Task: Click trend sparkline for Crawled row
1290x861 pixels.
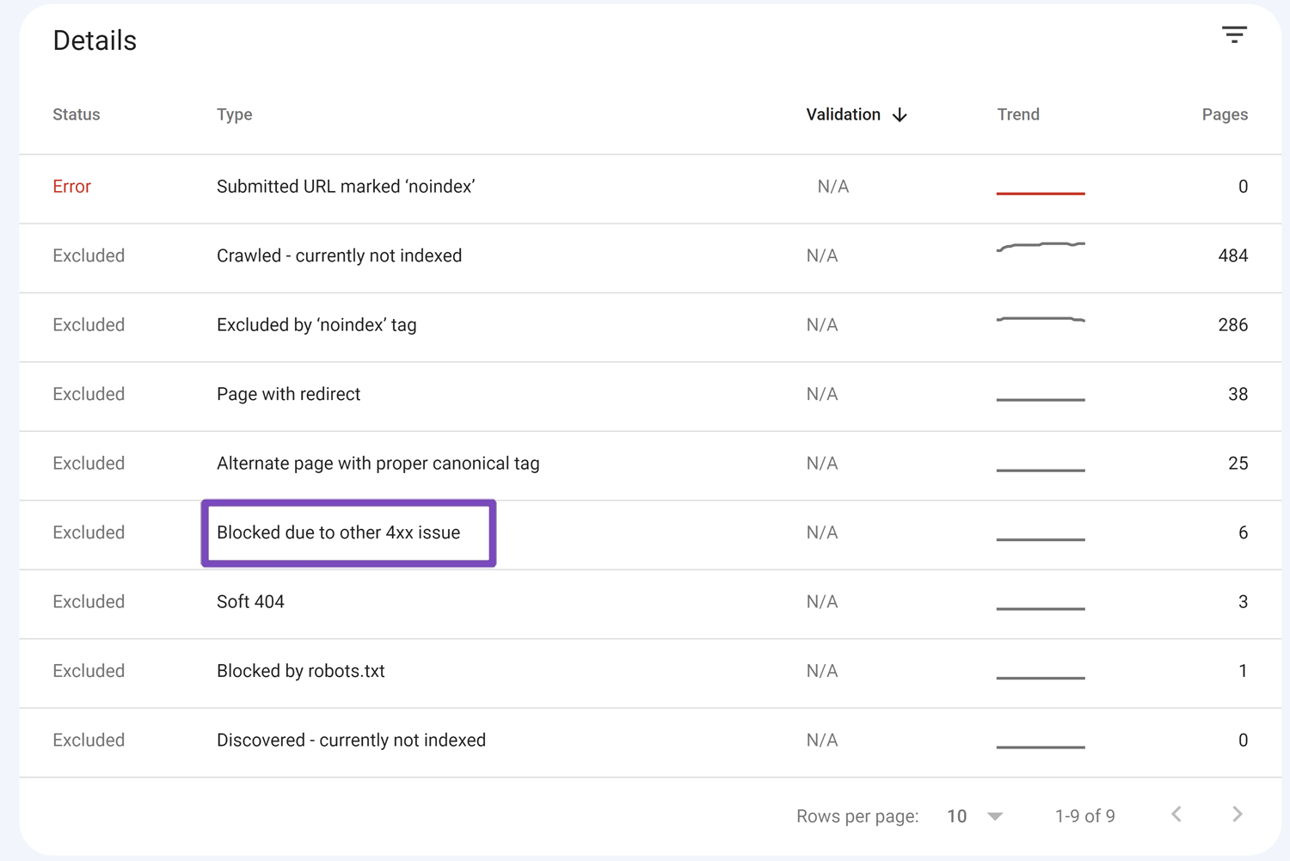Action: 1041,247
